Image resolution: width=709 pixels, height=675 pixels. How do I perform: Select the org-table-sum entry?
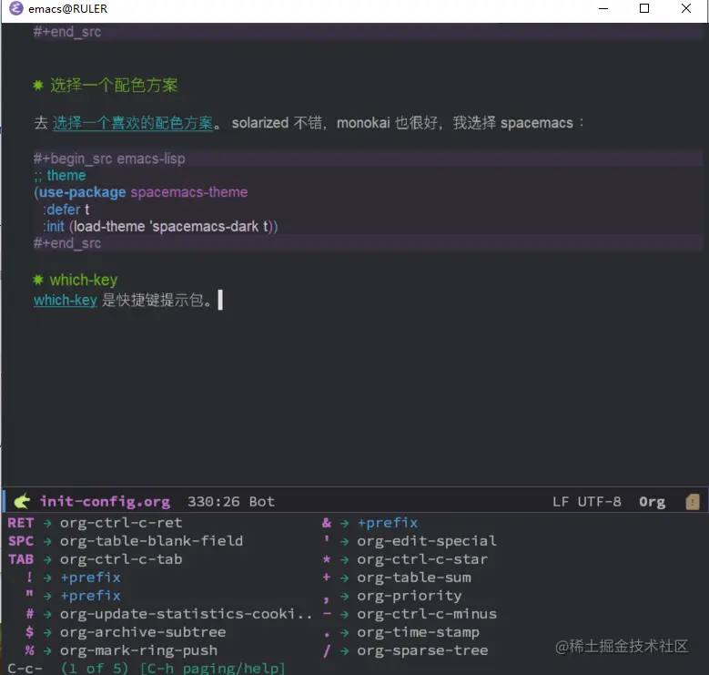pyautogui.click(x=414, y=578)
